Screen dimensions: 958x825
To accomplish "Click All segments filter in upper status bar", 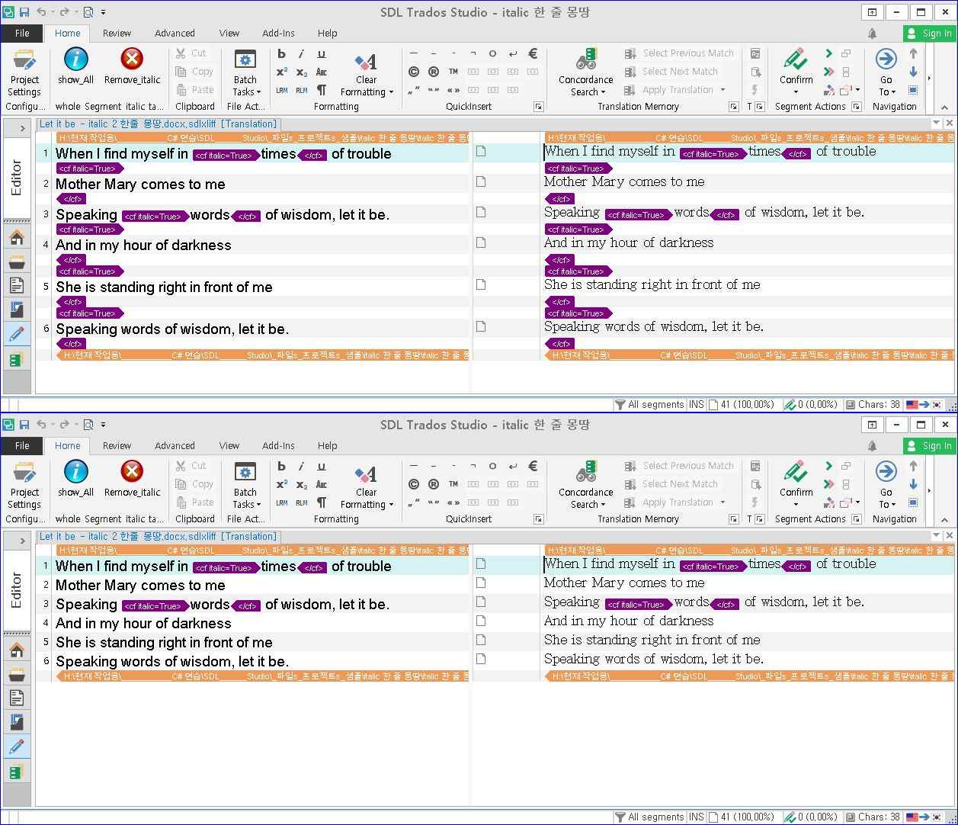I will [x=649, y=405].
